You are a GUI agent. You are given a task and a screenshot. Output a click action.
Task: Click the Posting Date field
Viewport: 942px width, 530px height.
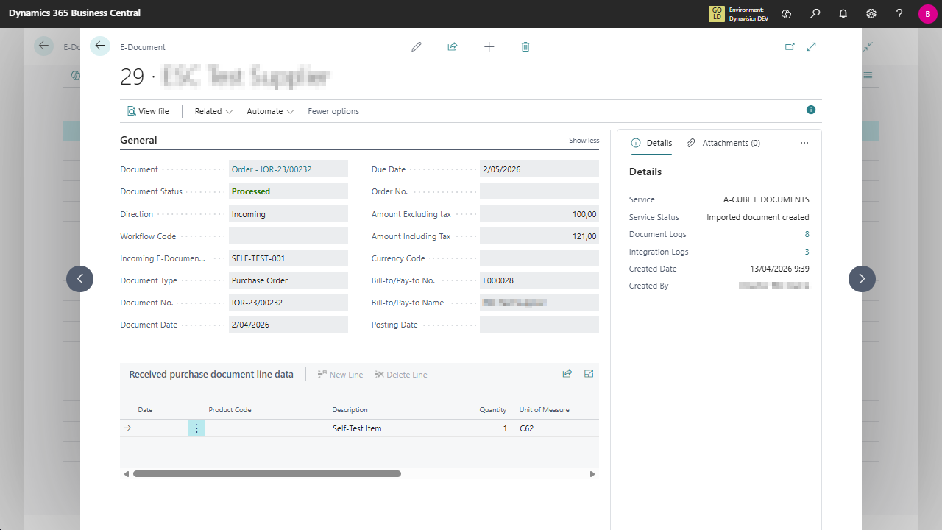coord(539,325)
